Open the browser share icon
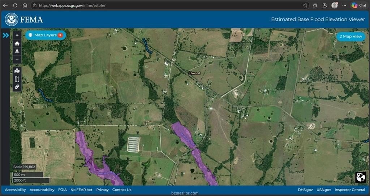 coord(325,5)
